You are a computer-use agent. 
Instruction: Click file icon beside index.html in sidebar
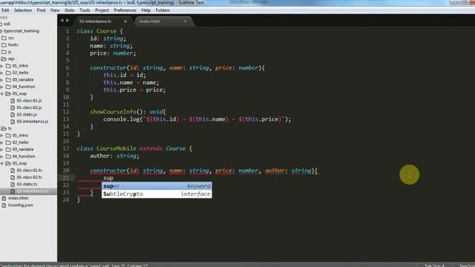pyautogui.click(x=4, y=198)
